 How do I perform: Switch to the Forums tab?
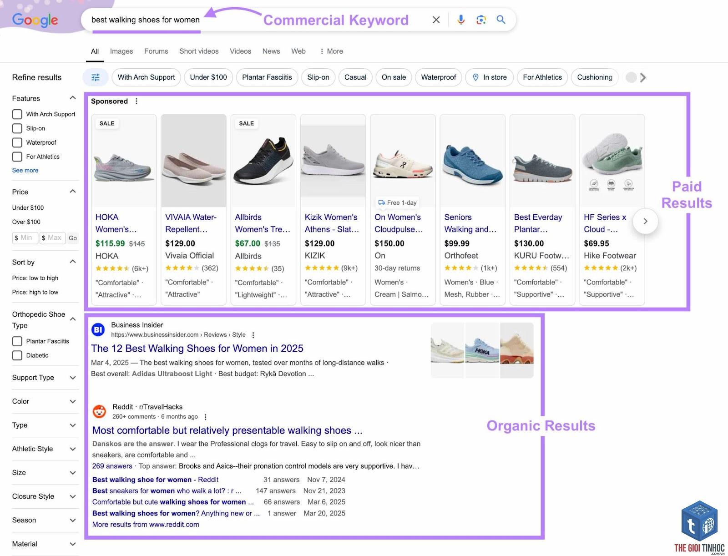tap(156, 51)
